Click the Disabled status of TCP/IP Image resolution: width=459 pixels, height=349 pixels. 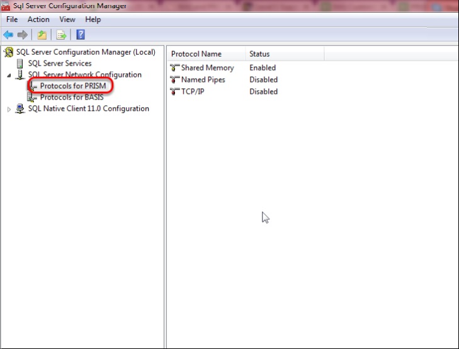263,91
